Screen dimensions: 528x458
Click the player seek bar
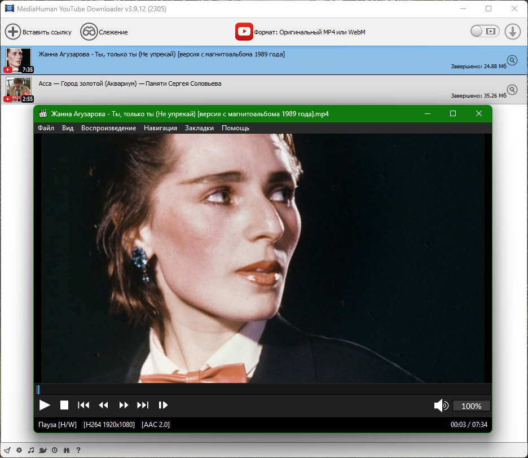coord(263,390)
